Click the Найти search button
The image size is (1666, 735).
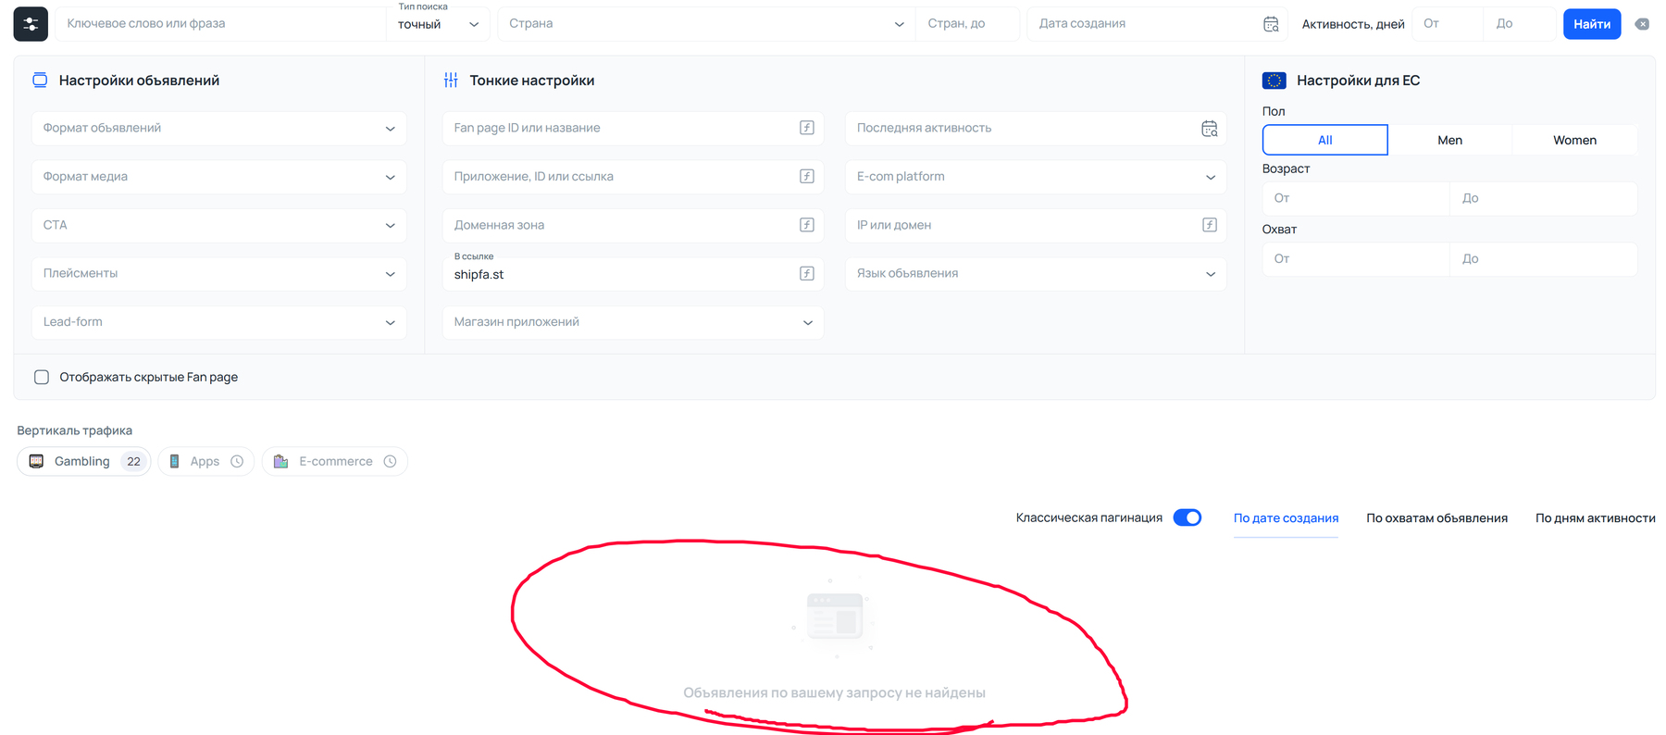(1592, 24)
